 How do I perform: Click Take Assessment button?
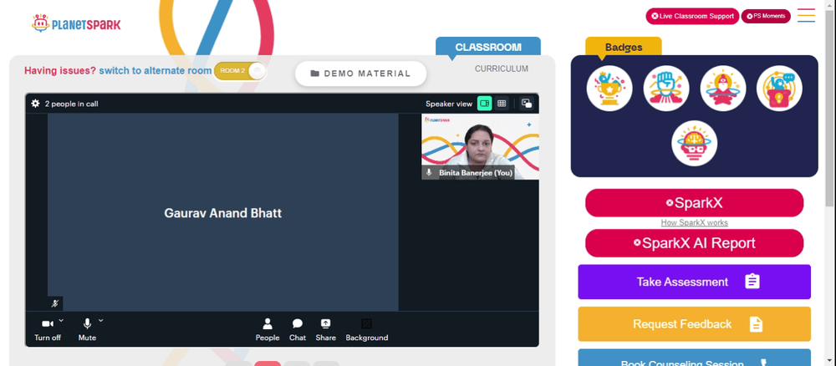[x=694, y=282]
